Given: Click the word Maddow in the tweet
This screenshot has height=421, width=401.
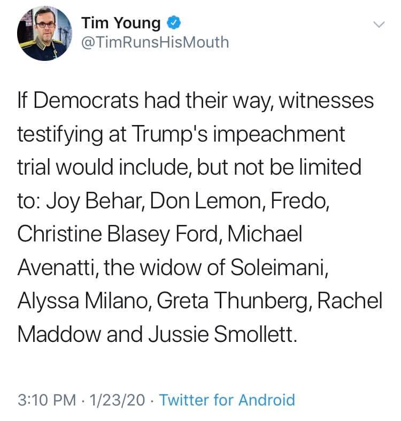Looking at the screenshot, I should click(59, 334).
